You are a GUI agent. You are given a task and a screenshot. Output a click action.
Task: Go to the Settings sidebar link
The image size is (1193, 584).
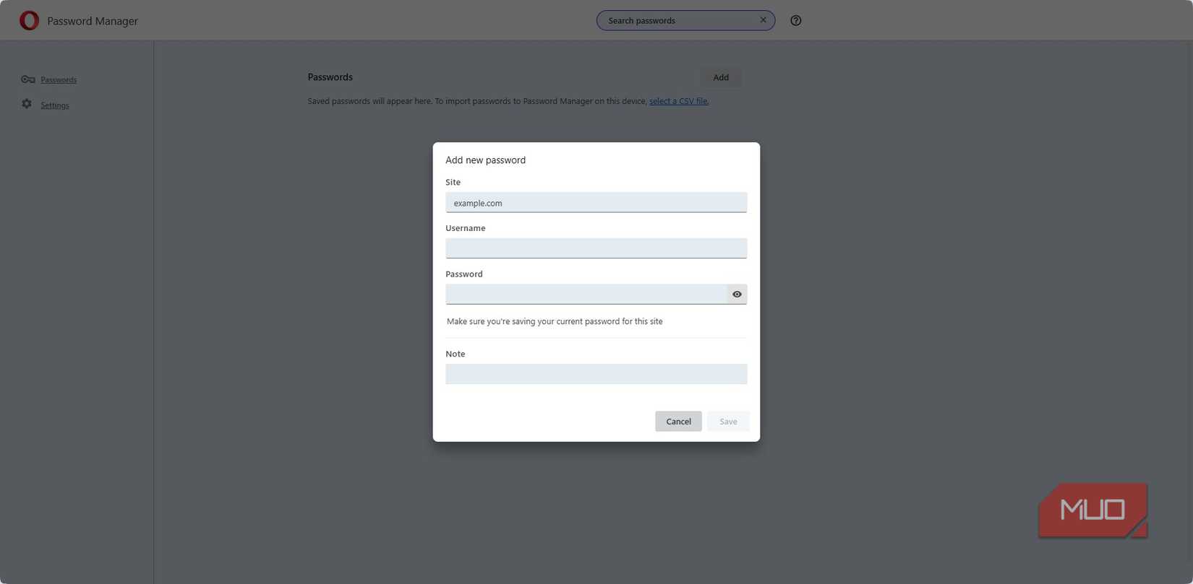tap(55, 105)
